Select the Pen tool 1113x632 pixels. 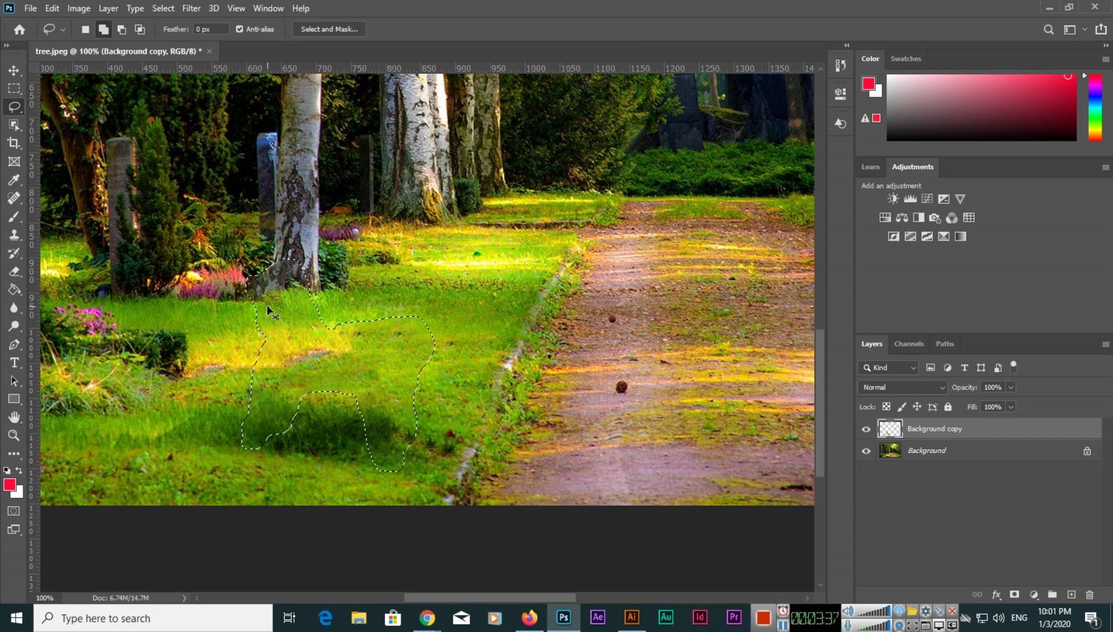point(14,345)
